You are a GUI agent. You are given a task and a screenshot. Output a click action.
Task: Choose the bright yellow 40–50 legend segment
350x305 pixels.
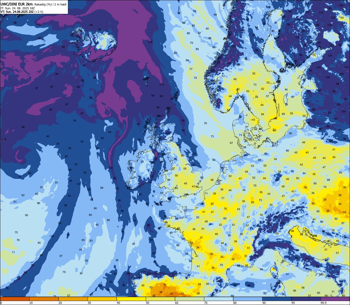pyautogui.click(x=131, y=299)
